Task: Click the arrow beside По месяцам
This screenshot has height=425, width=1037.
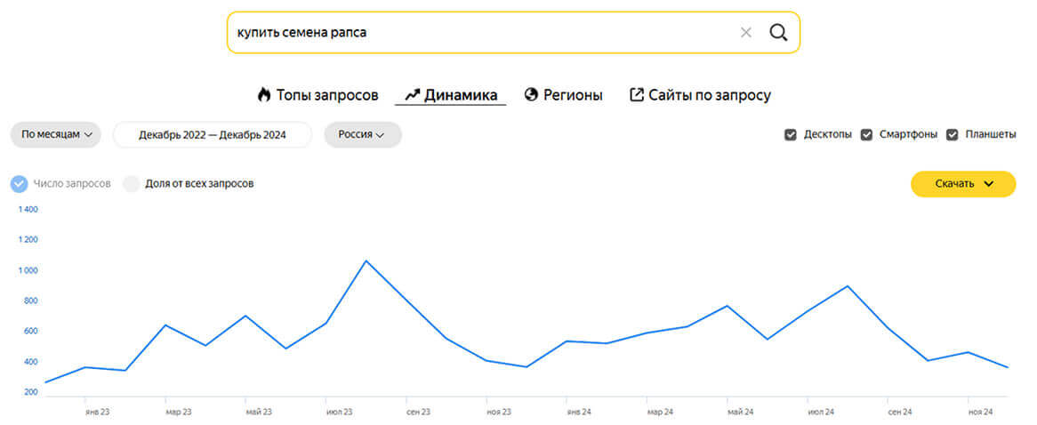Action: coord(88,135)
